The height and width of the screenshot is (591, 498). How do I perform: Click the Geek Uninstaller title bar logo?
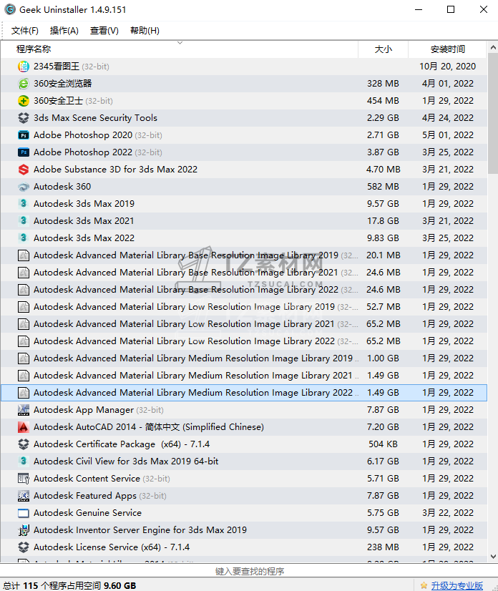(x=10, y=9)
